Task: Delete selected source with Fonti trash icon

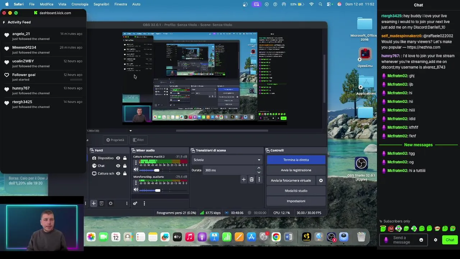Action: [102, 204]
